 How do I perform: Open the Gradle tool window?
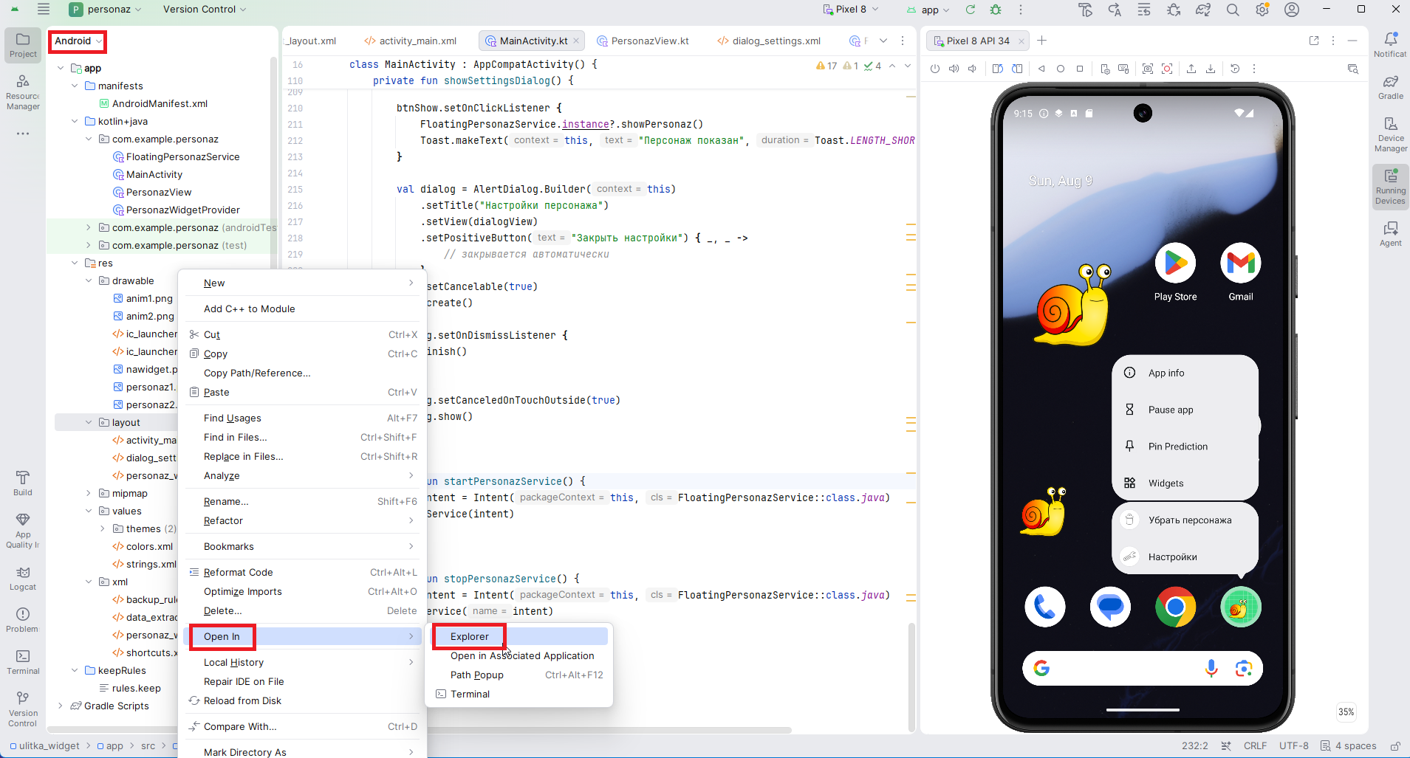[1390, 87]
